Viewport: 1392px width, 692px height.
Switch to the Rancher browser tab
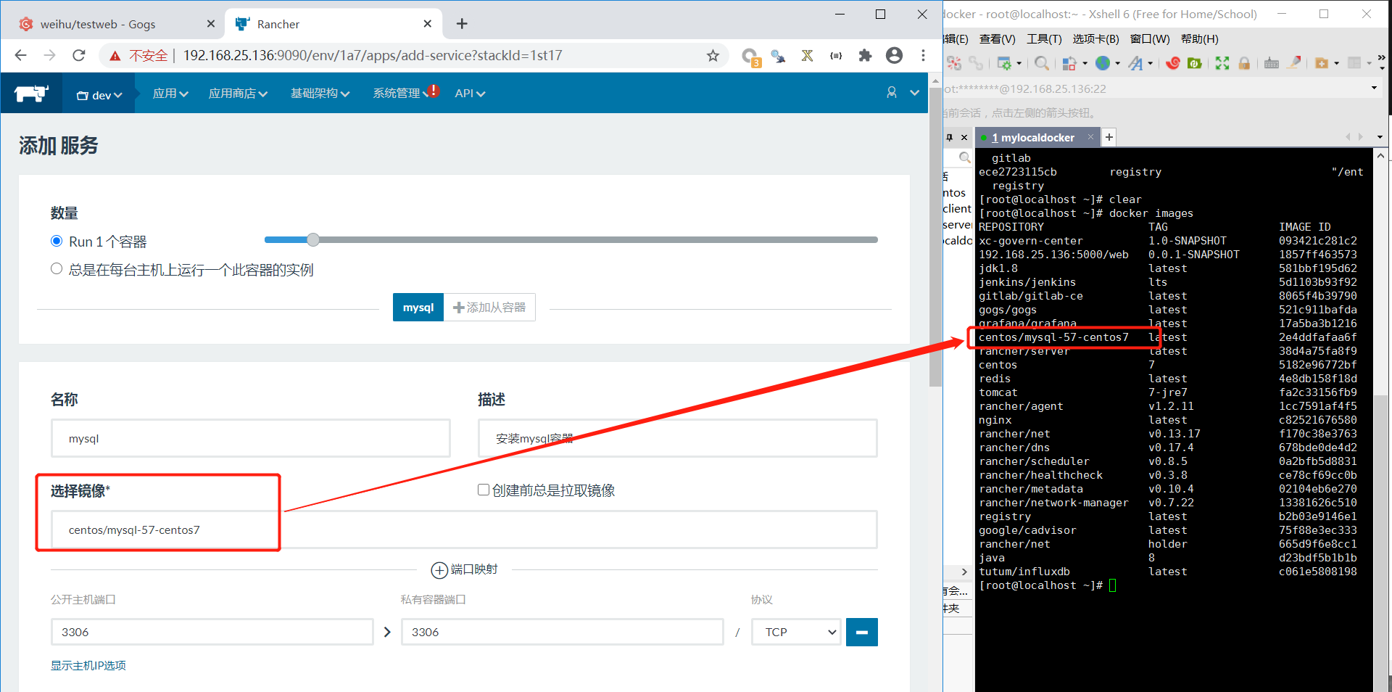pos(334,24)
